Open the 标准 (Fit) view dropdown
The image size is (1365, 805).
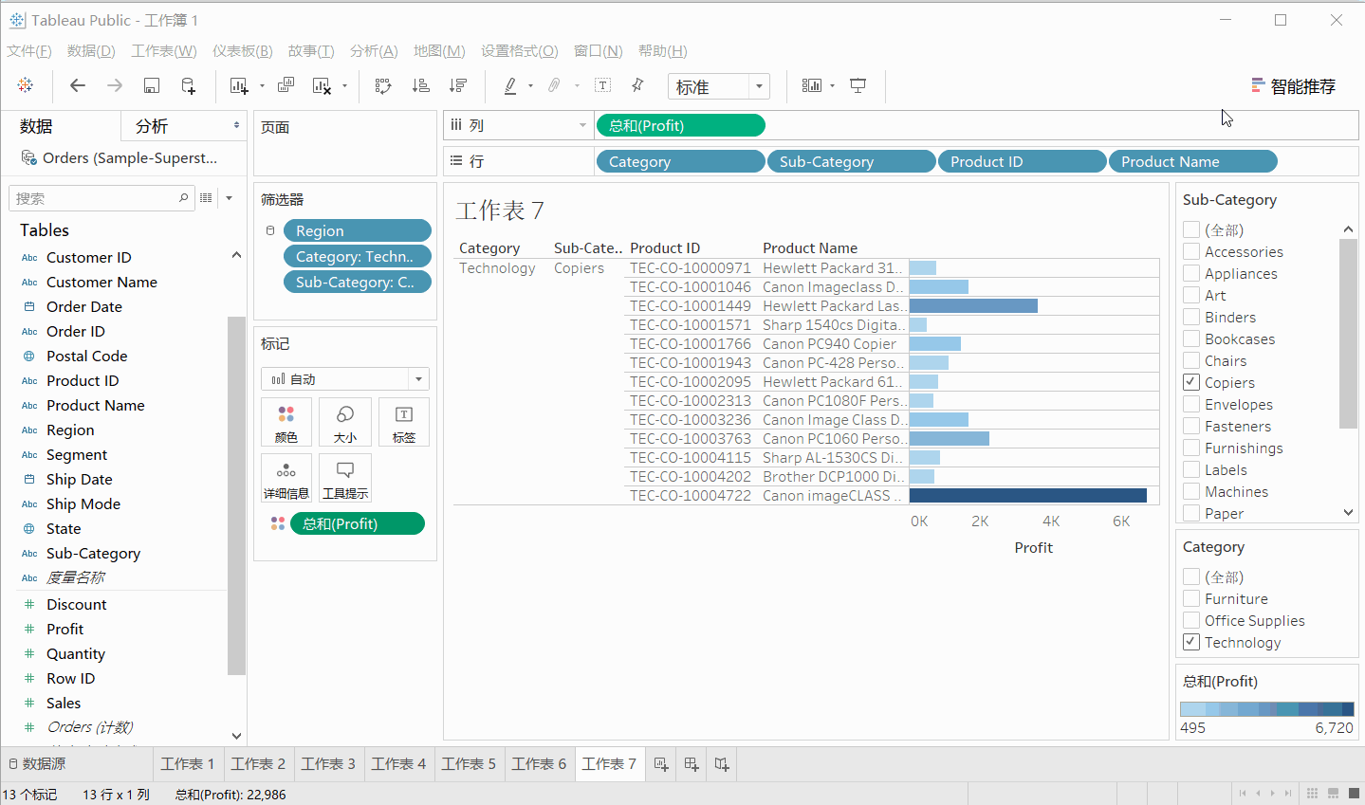758,85
